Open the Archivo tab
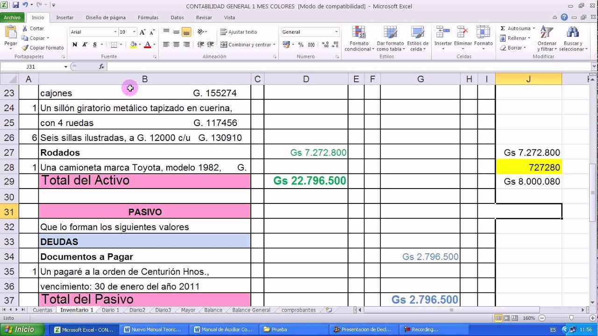This screenshot has height=336, width=598. (x=12, y=17)
